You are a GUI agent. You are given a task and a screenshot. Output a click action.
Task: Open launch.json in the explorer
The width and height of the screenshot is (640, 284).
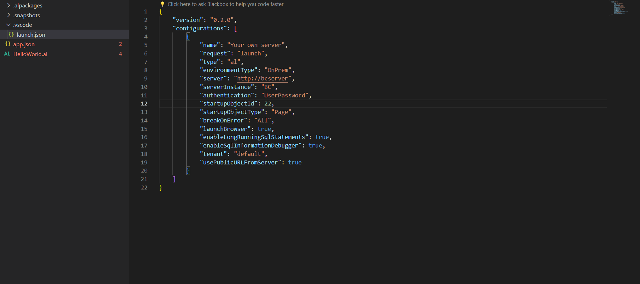pos(31,35)
